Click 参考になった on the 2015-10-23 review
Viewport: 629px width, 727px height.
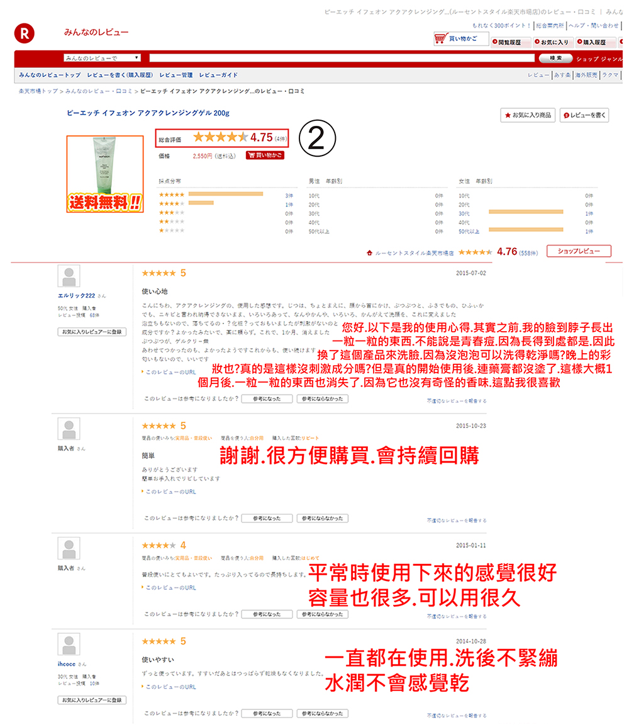(x=267, y=518)
